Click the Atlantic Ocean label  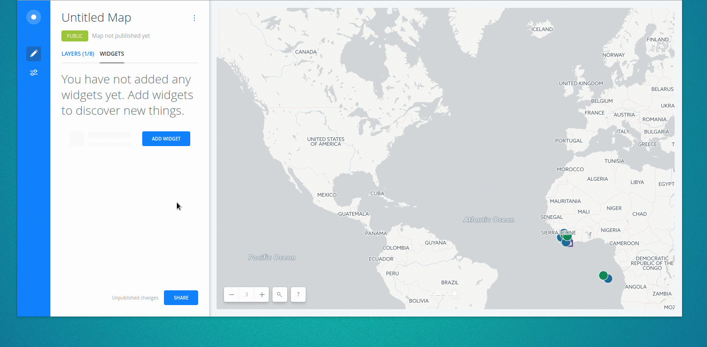click(489, 220)
